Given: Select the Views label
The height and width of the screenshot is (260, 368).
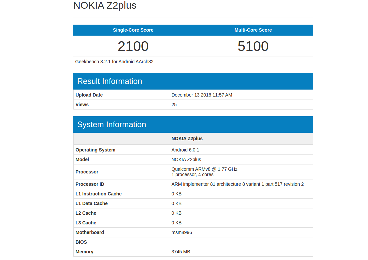Looking at the screenshot, I should coord(82,105).
